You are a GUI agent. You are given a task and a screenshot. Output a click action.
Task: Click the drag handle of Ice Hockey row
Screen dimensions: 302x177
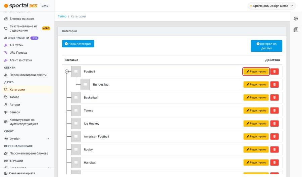76,124
